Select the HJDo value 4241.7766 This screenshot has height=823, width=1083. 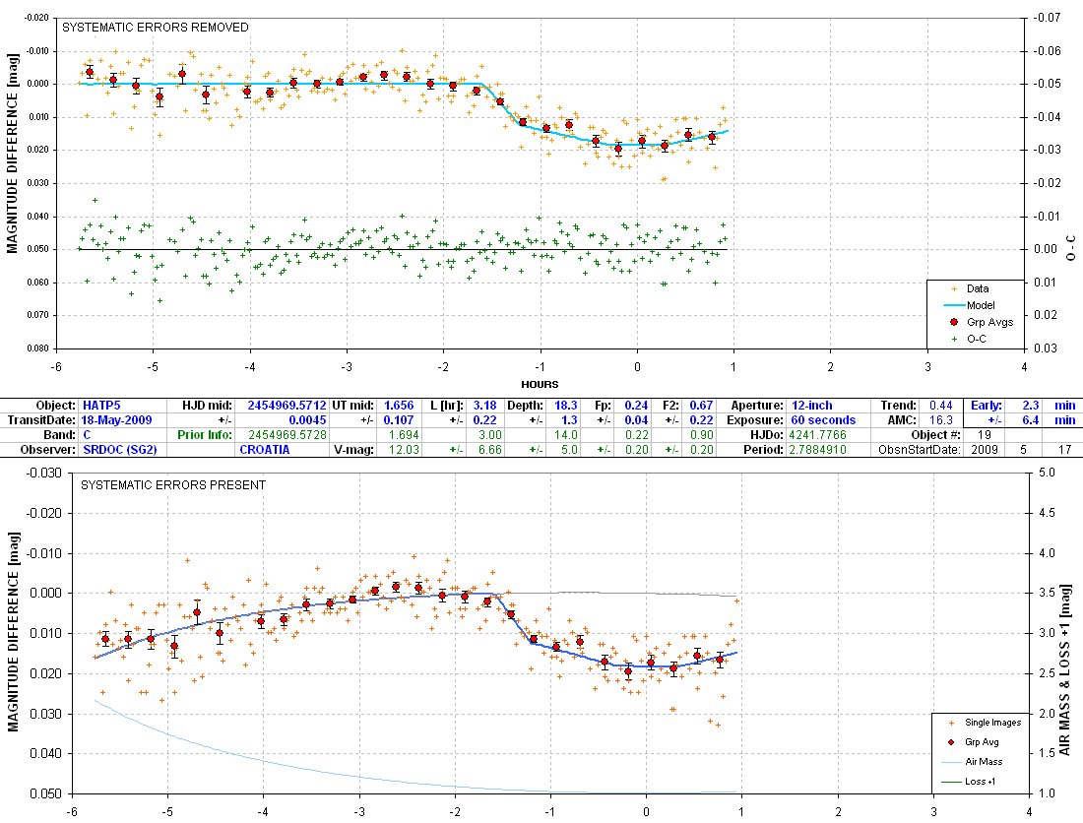coord(818,435)
